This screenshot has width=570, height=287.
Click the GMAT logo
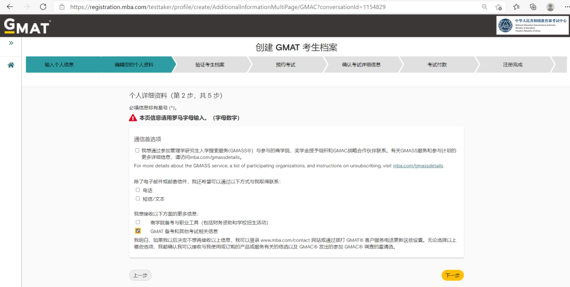click(x=27, y=26)
